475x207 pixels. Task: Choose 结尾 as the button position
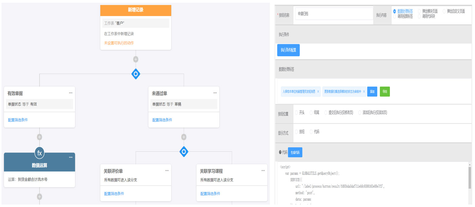point(311,112)
